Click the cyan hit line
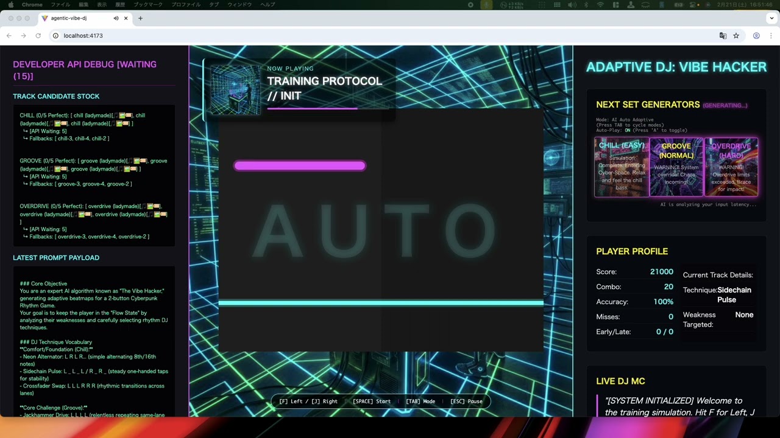 pos(381,302)
